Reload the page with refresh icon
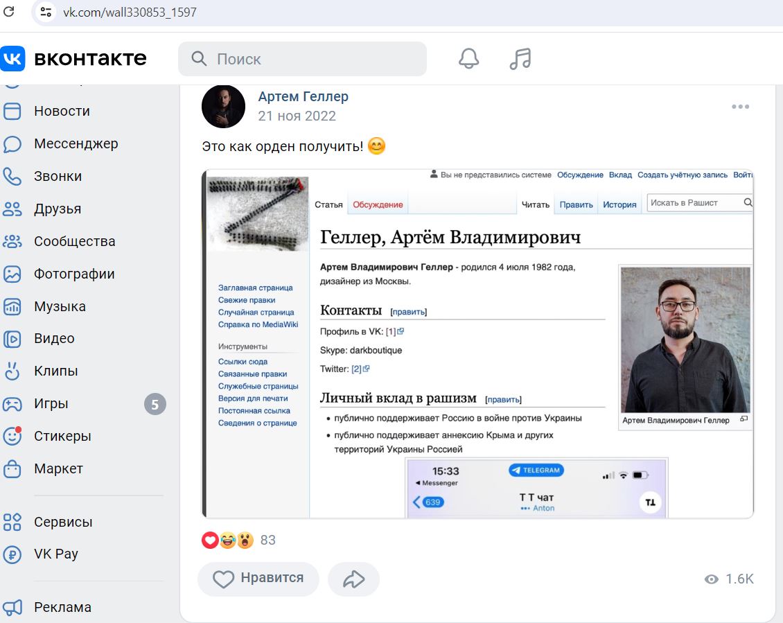 pyautogui.click(x=9, y=12)
